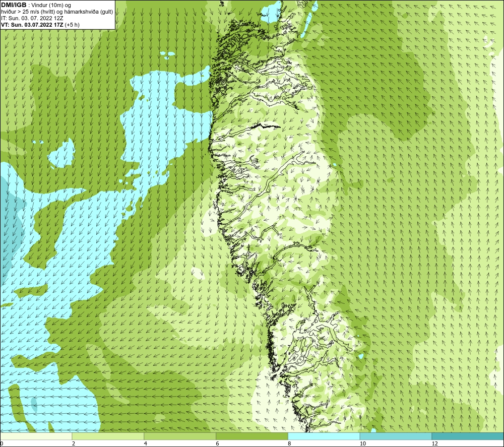The width and height of the screenshot is (504, 447).
Task: Click the scale label '4'
Action: click(146, 443)
